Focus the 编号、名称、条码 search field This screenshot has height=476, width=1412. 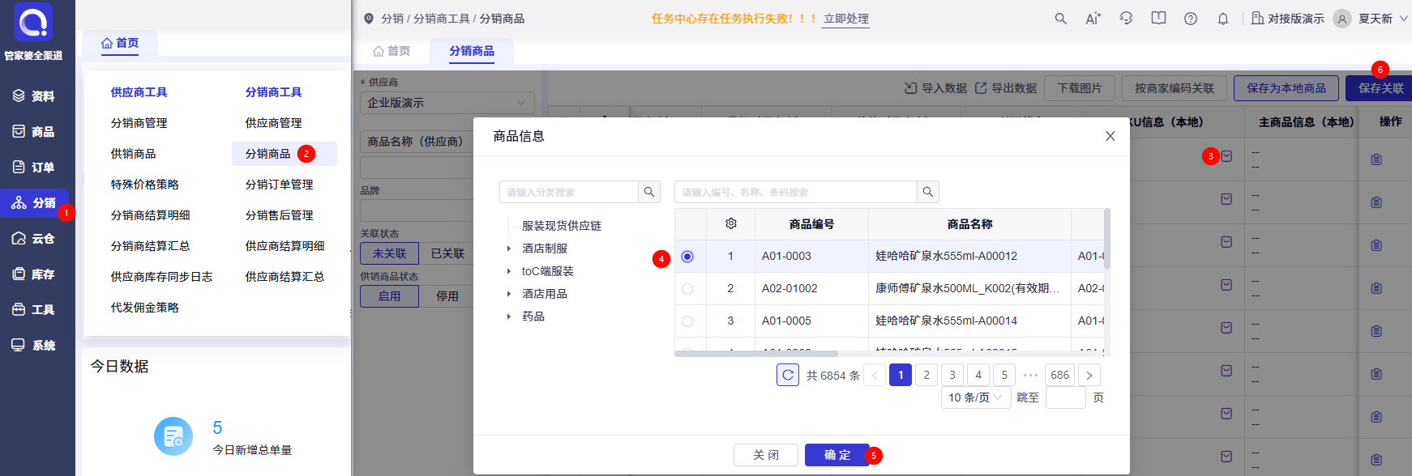click(796, 192)
